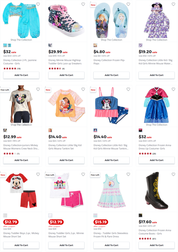Open reviews for Frozen Anna Dress Up Costume

[147, 154]
